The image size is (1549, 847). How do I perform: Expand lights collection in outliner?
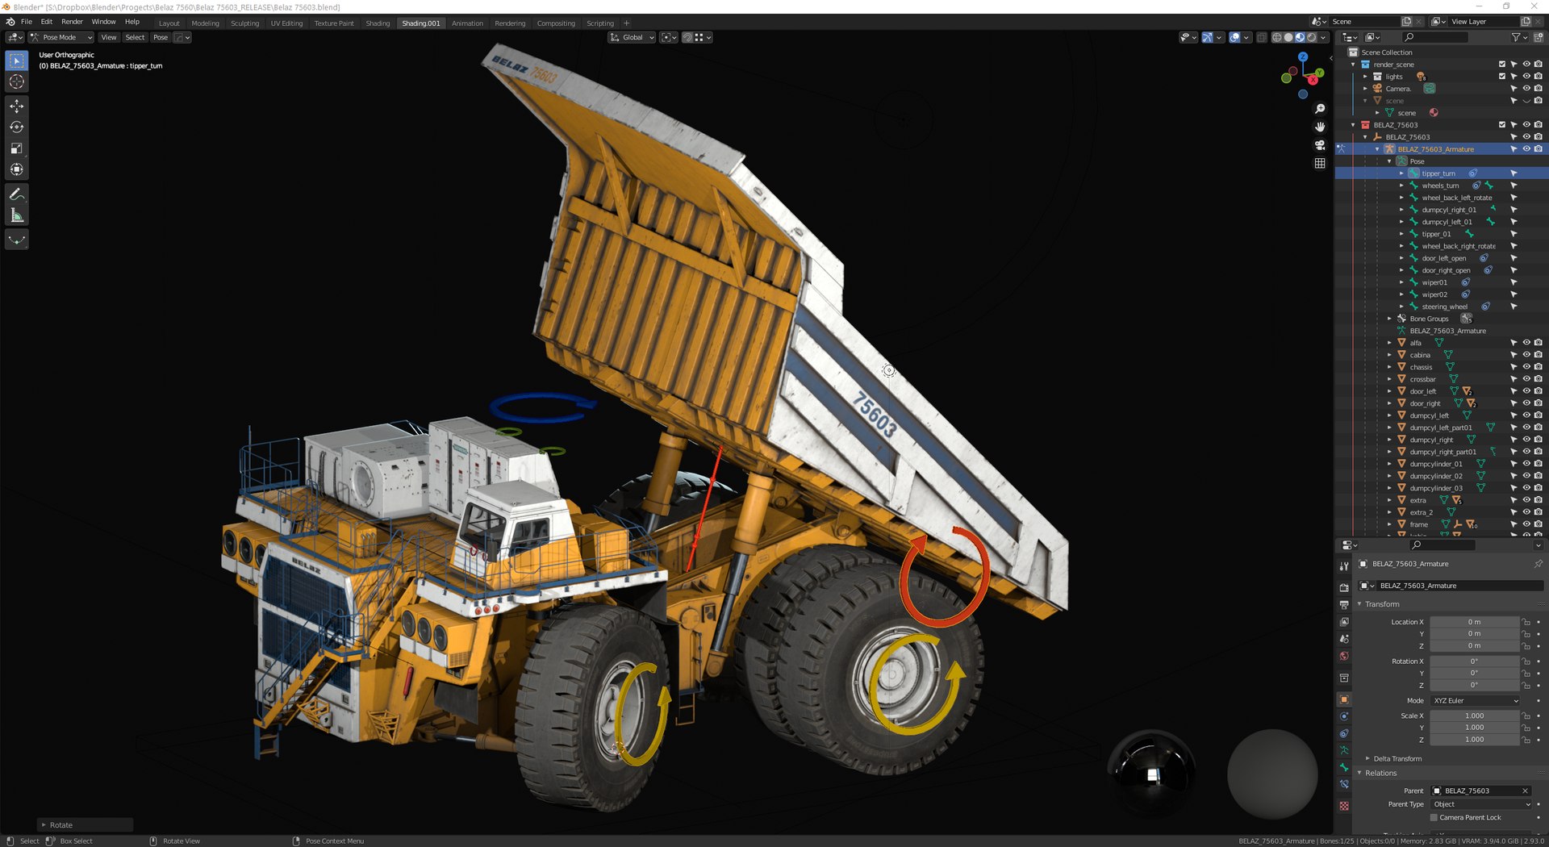(1365, 77)
